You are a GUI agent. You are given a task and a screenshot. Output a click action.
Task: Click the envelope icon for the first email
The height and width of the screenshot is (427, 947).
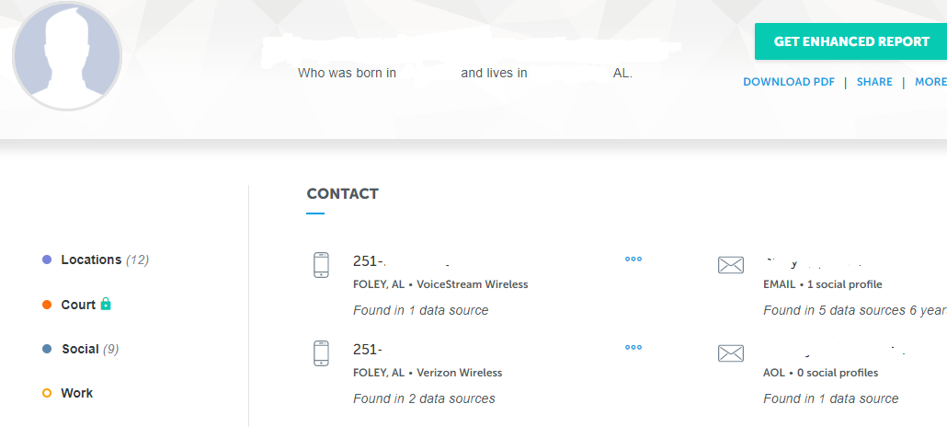pos(730,265)
